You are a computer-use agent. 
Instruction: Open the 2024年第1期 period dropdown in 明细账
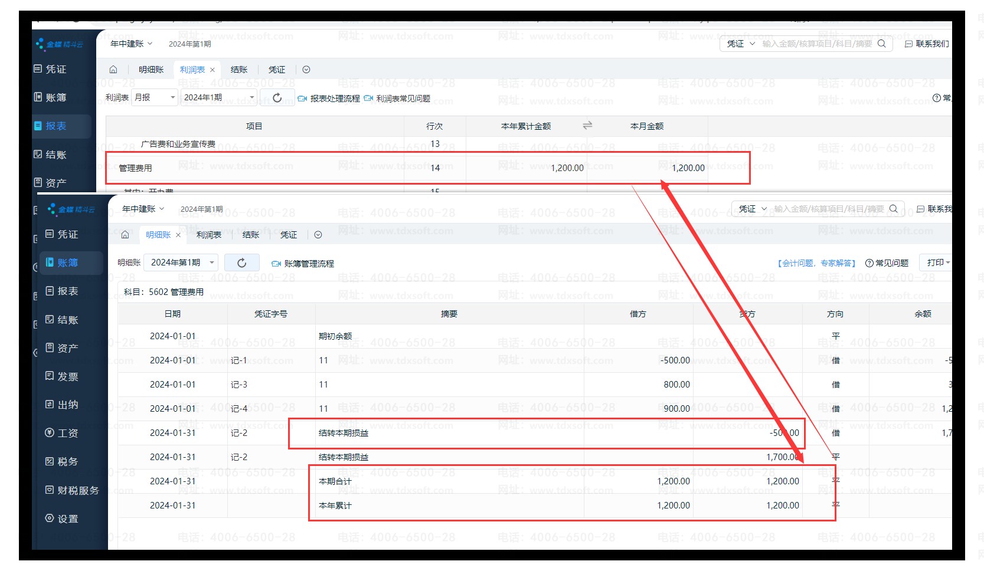pos(182,262)
